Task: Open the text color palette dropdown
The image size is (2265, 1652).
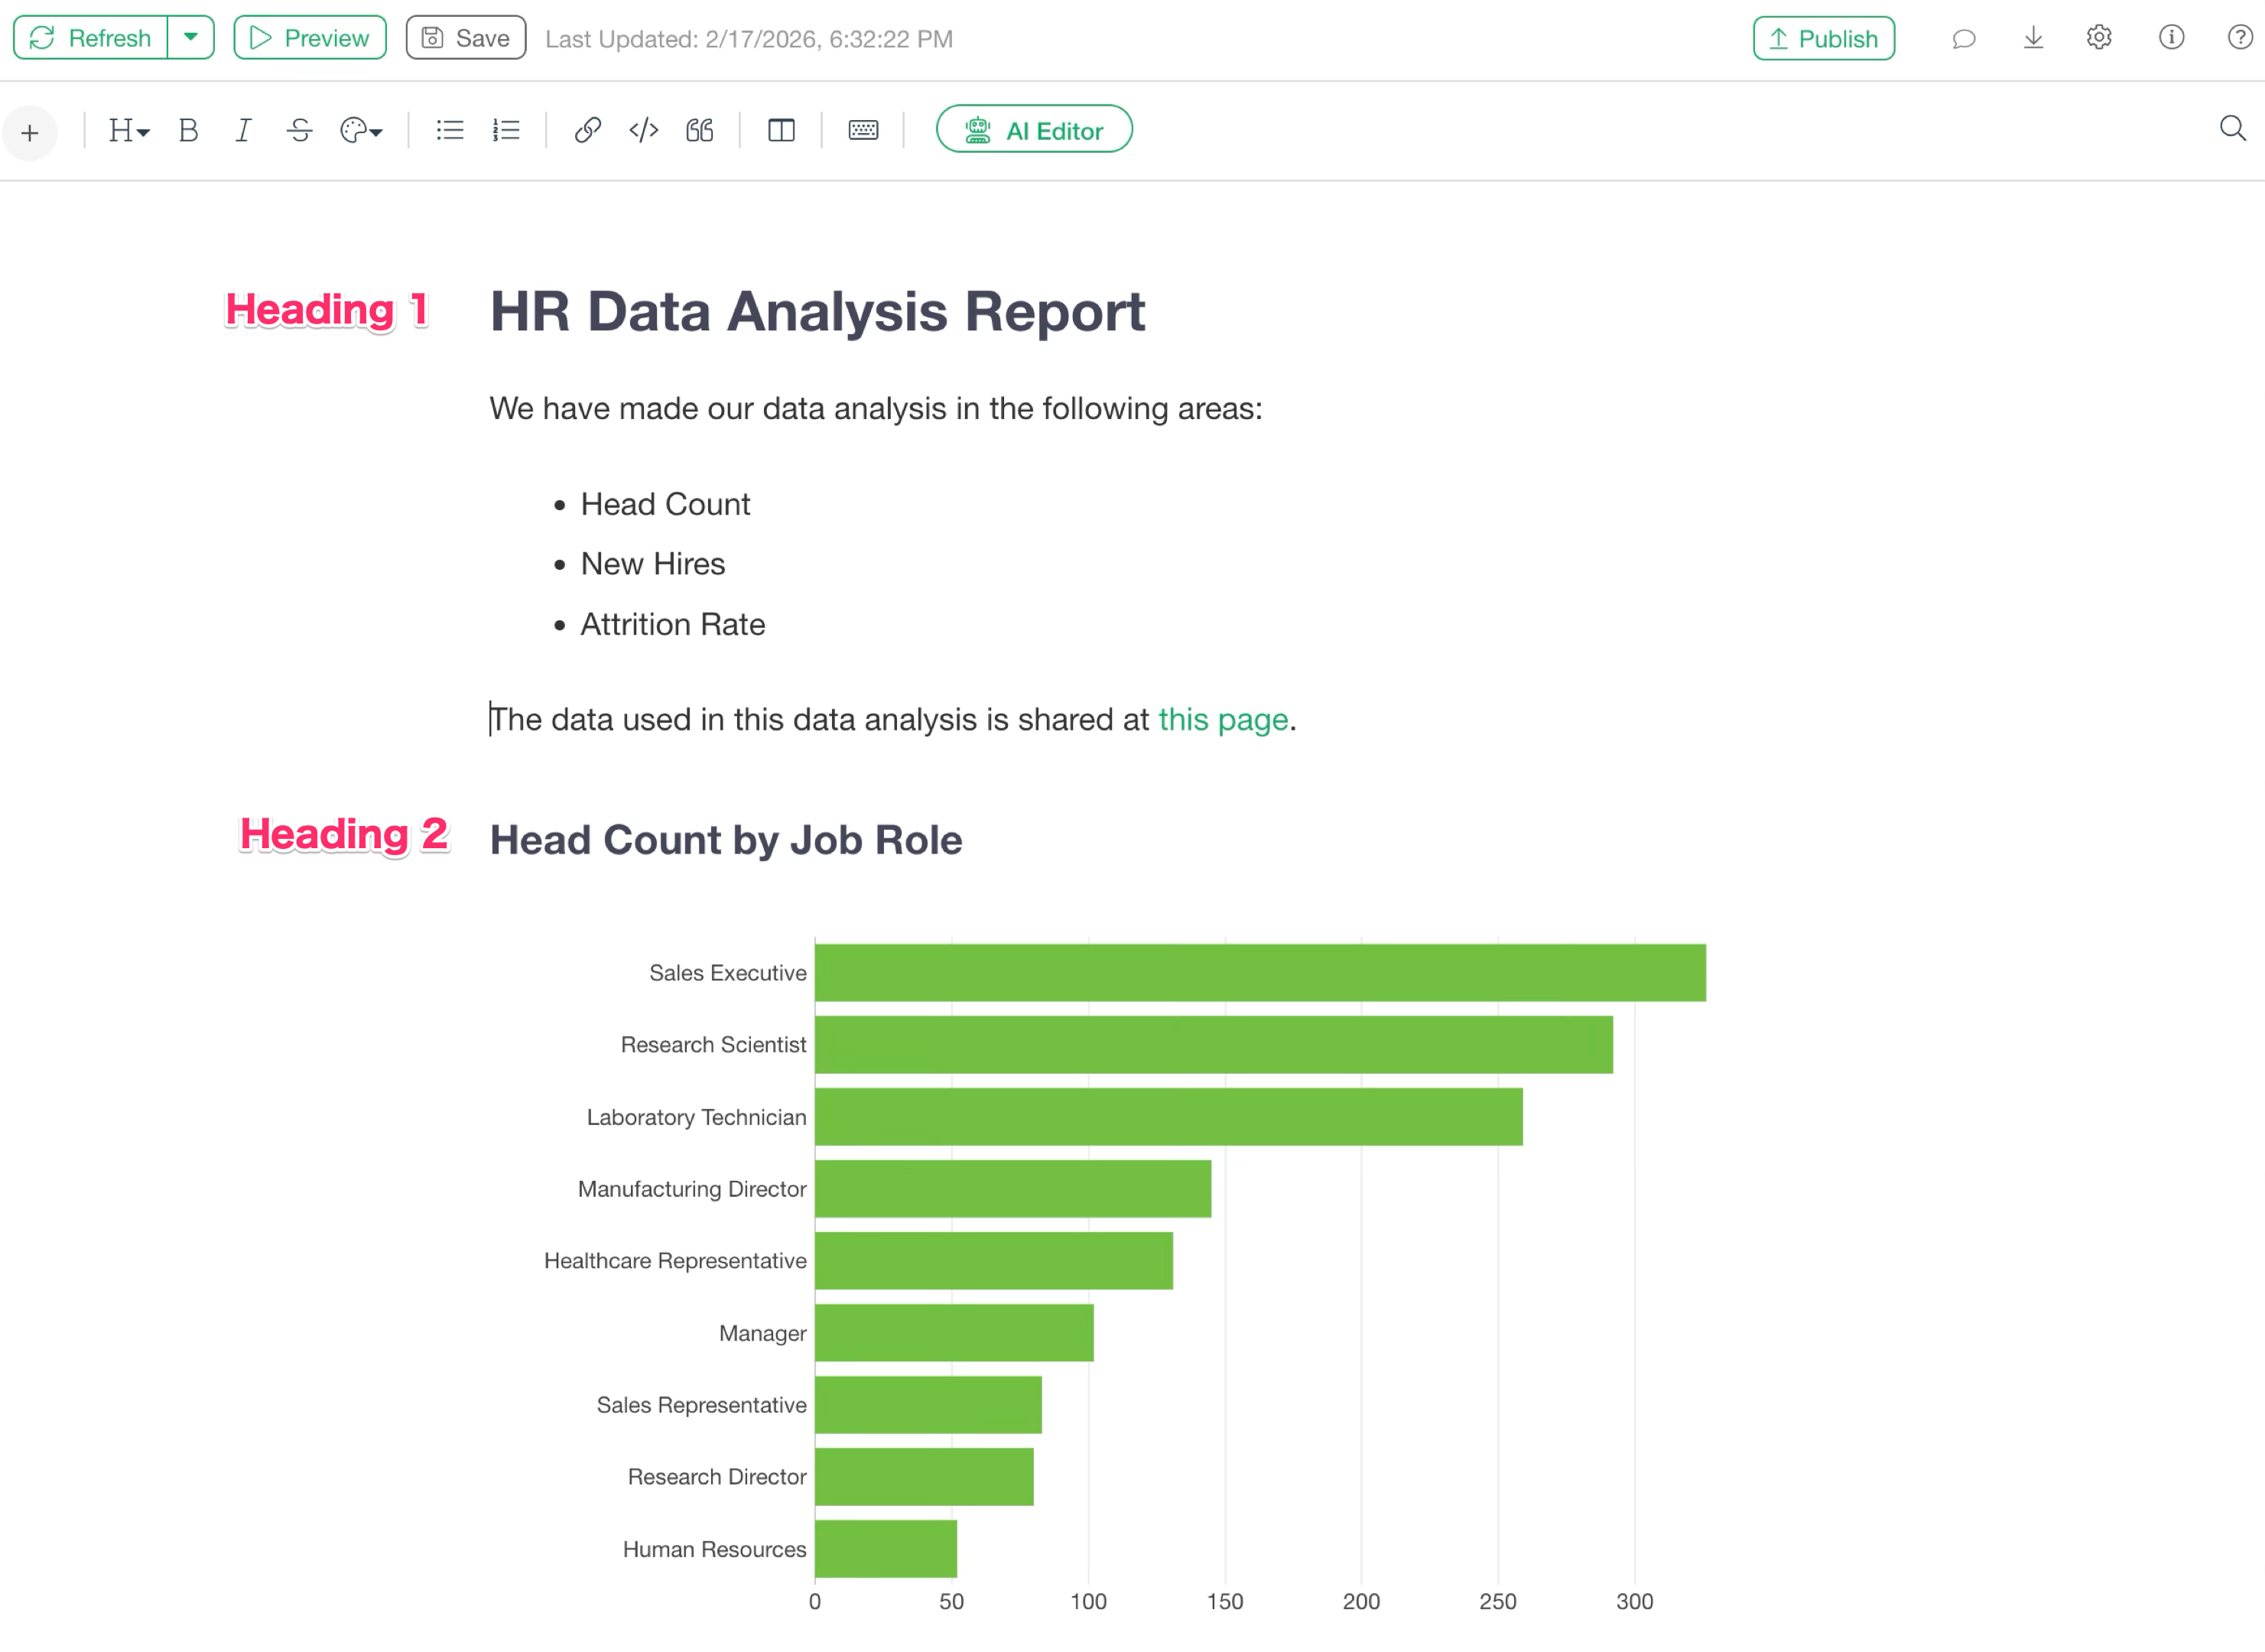Action: (x=361, y=131)
